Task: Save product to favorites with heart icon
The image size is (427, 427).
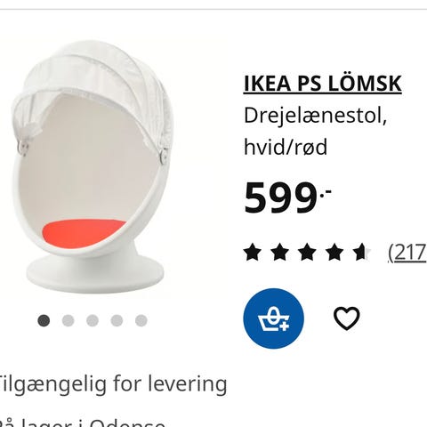Action: pyautogui.click(x=347, y=318)
